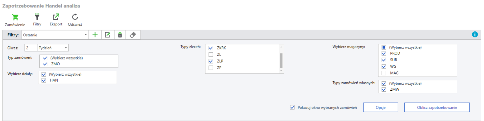Untick Pokazuj okno wybranych zamówień checkbox

click(292, 107)
